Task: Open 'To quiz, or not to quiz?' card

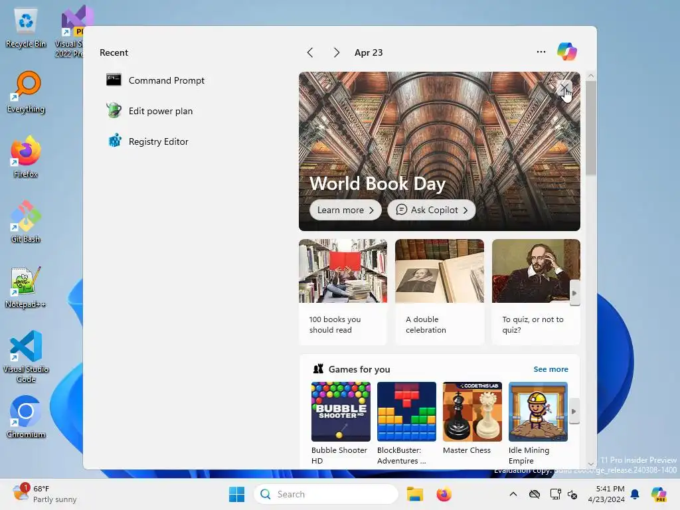Action: (536, 292)
